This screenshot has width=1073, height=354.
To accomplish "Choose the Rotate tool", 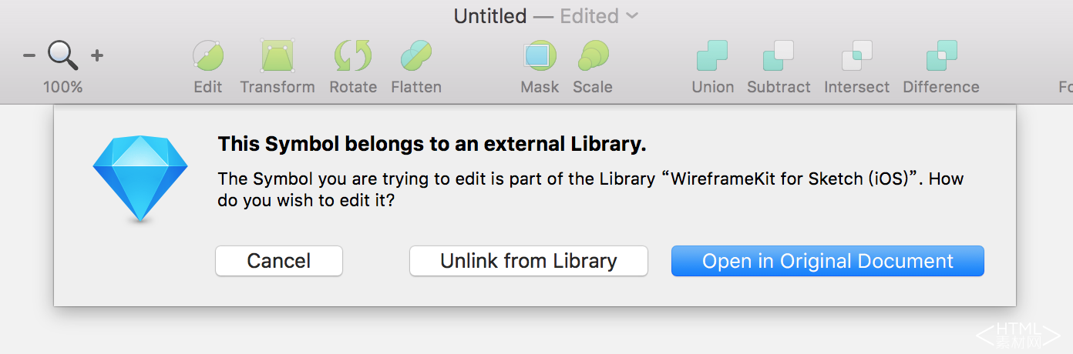I will pyautogui.click(x=353, y=55).
